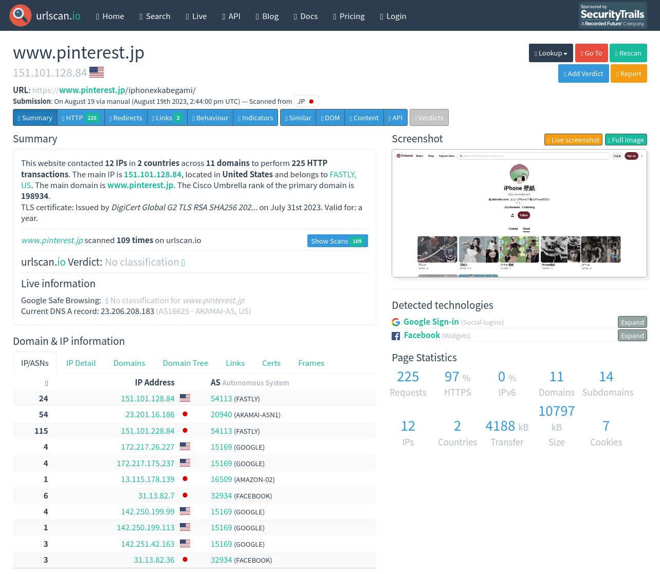Switch to the Verdicts tab
This screenshot has height=574, width=660.
(429, 118)
